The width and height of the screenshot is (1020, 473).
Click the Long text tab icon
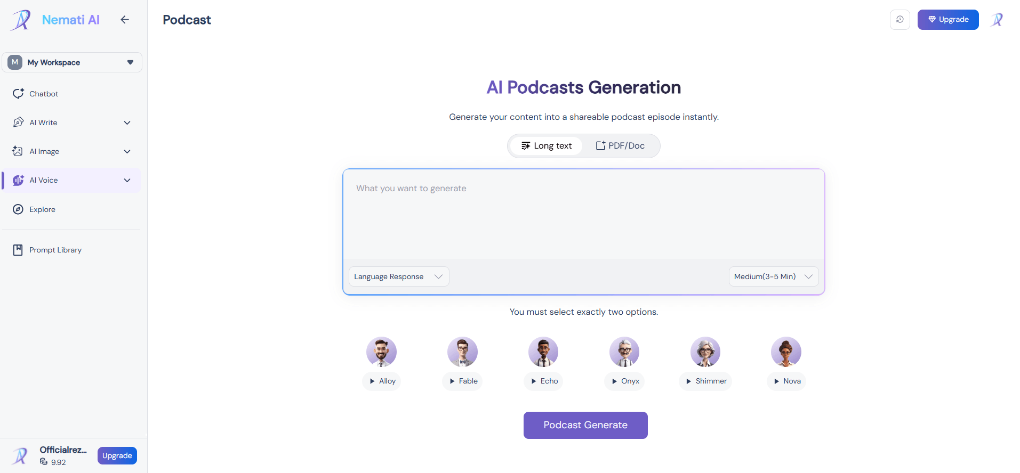[x=526, y=146]
